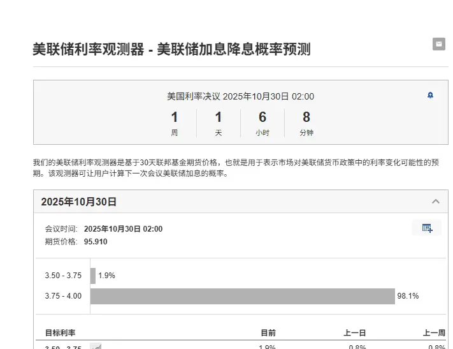Click the 目标利率 column header
Viewport: 453px width, 349px height.
tap(60, 333)
